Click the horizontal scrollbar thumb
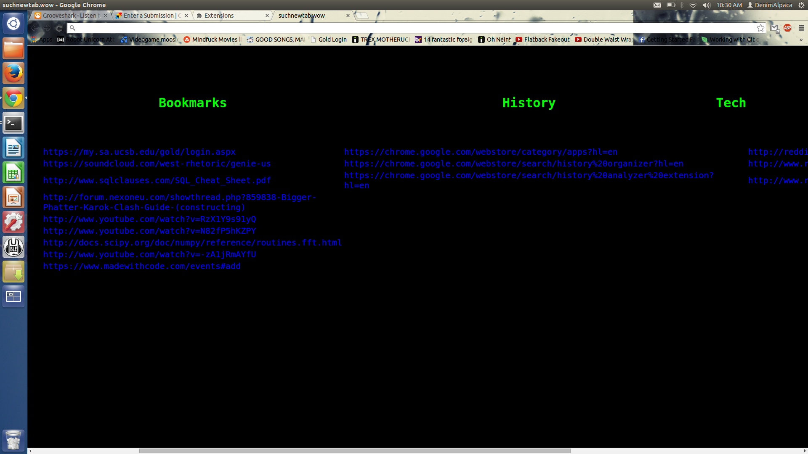The image size is (808, 454). pos(354,451)
